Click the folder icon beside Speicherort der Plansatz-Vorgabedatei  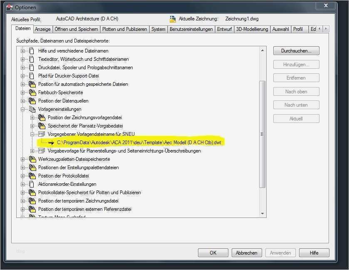click(x=42, y=126)
